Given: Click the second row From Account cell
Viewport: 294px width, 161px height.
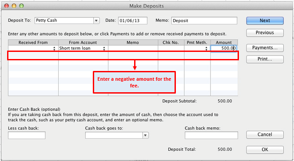Looking at the screenshot, I should pos(83,55).
